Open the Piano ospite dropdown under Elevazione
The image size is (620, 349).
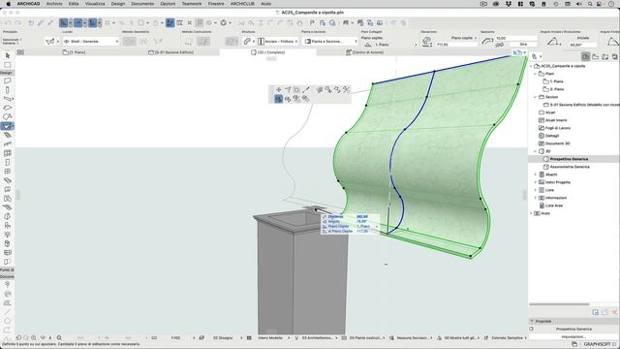[464, 38]
